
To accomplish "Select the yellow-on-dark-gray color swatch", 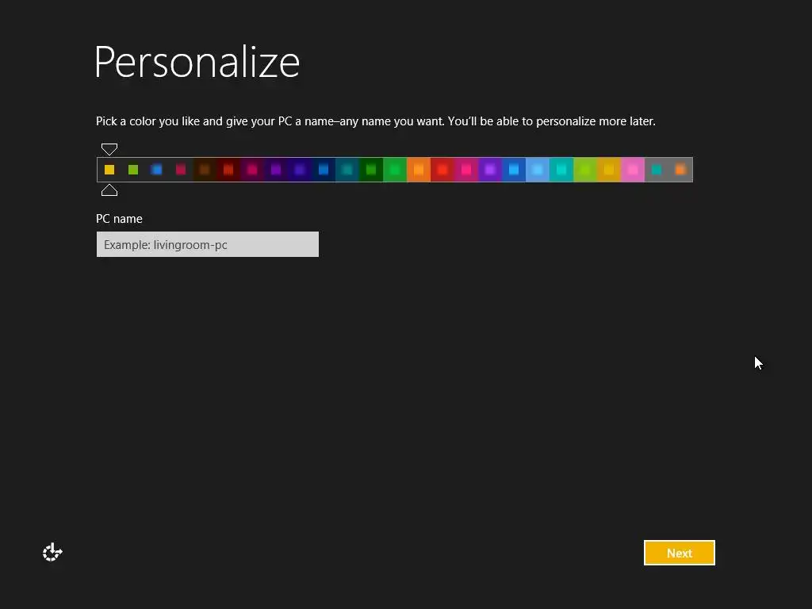I will [109, 170].
